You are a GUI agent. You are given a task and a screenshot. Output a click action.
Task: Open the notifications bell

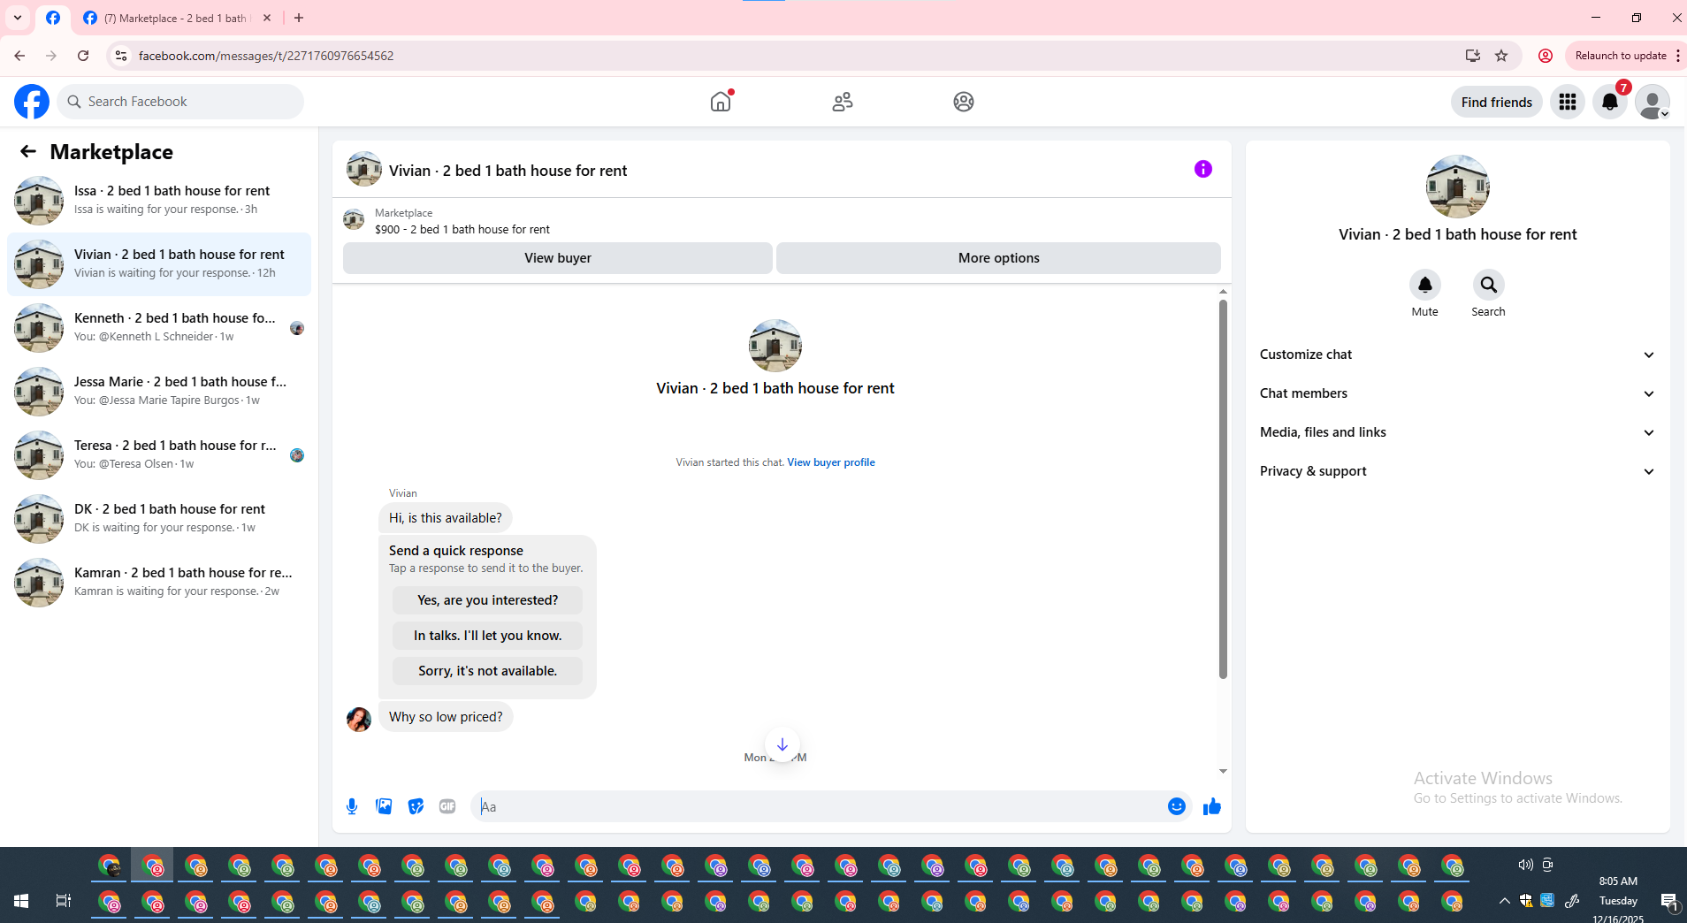click(1610, 102)
